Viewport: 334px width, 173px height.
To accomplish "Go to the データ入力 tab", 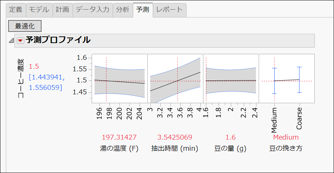I will tap(93, 10).
